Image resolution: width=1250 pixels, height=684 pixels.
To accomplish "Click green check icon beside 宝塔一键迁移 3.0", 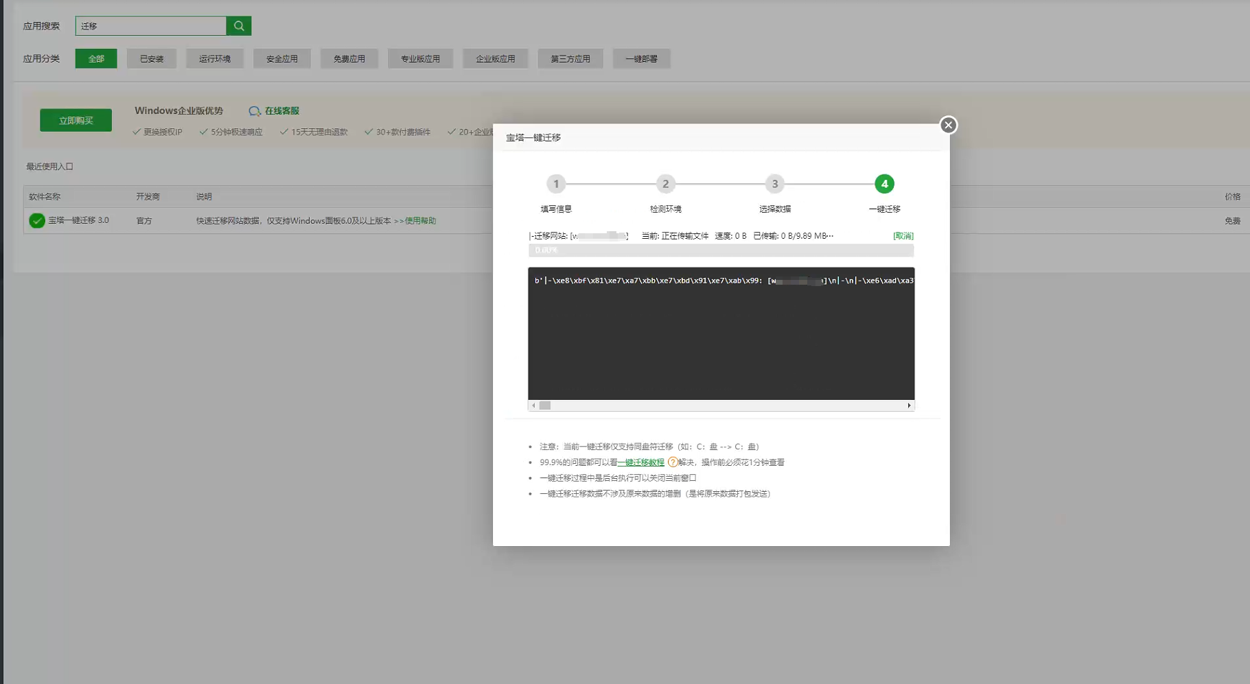I will click(x=37, y=221).
